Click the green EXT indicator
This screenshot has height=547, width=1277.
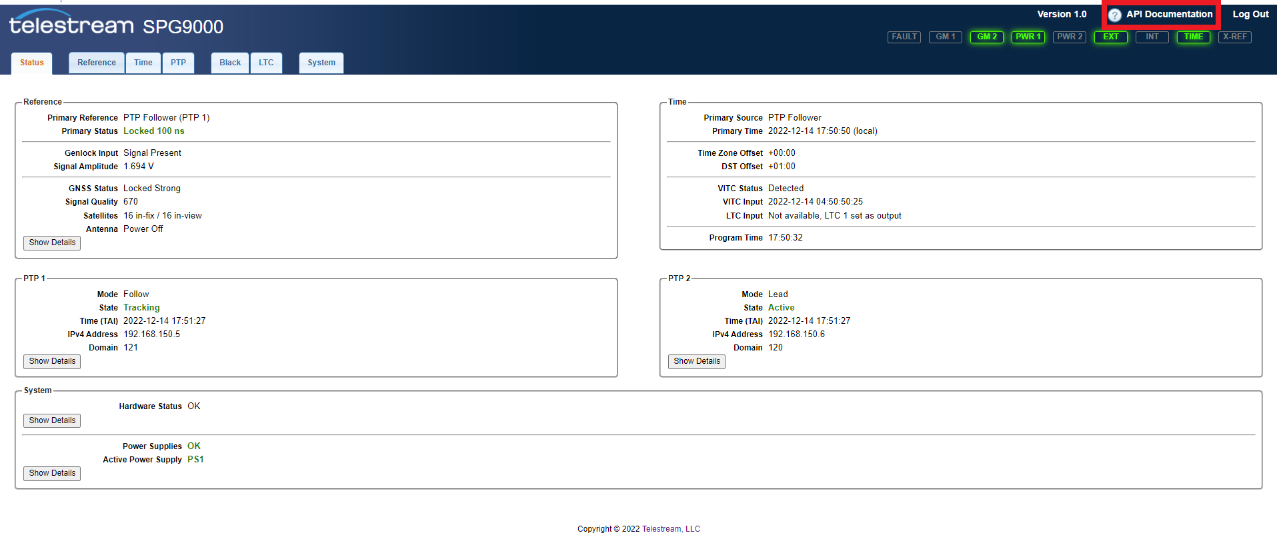click(1111, 37)
